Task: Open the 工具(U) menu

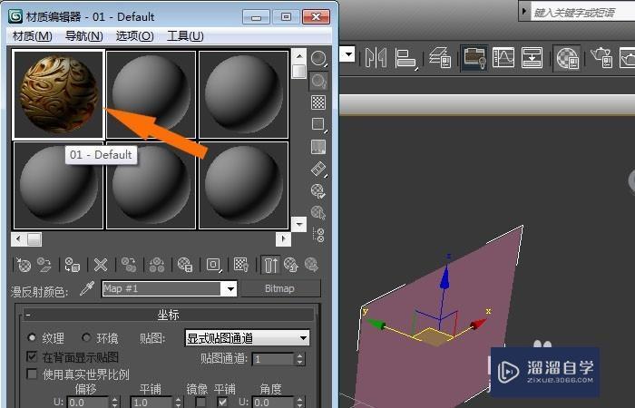Action: (185, 36)
